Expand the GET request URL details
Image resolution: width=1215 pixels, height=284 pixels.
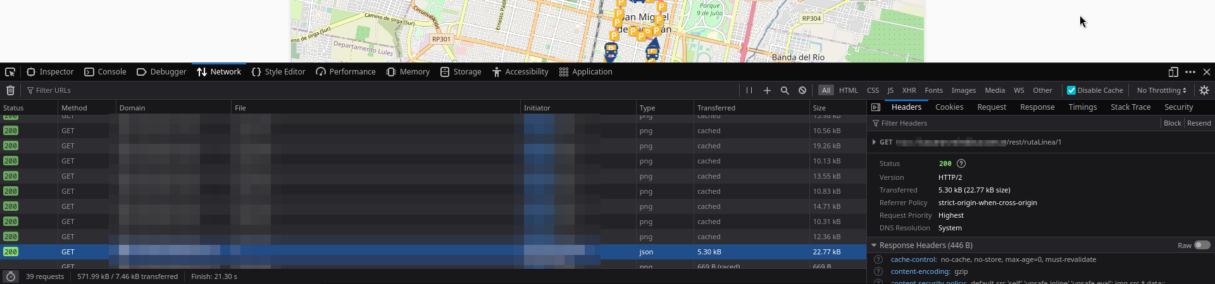pos(874,142)
